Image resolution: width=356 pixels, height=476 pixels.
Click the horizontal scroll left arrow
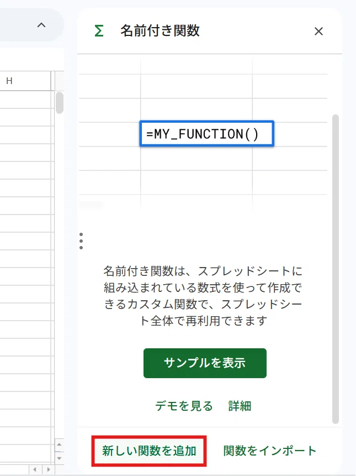coord(35,469)
